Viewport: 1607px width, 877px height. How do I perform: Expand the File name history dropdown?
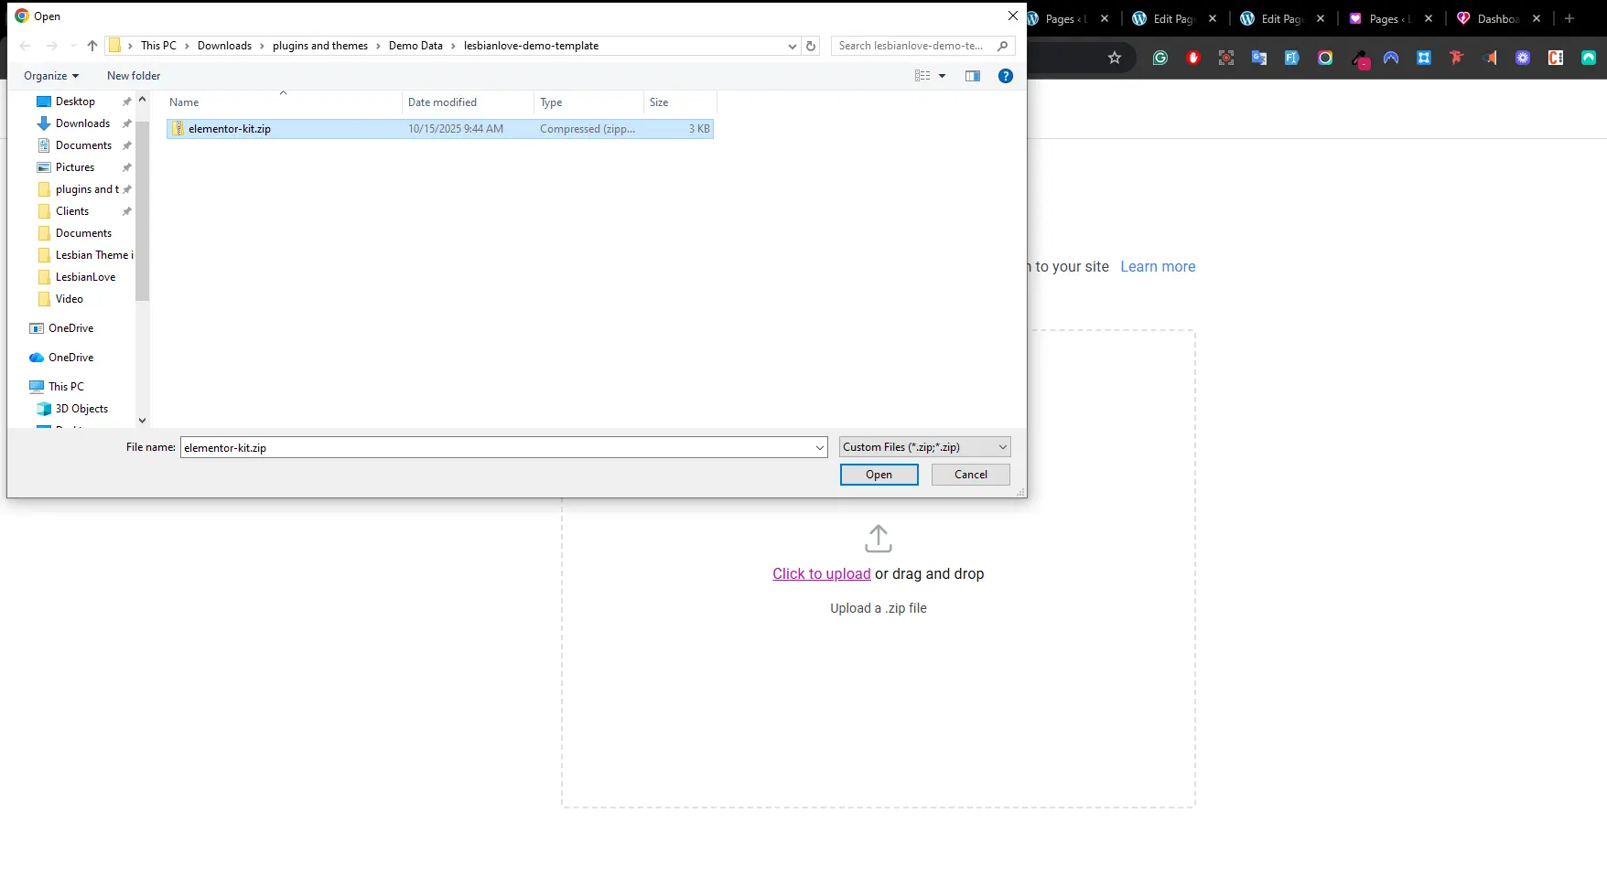(x=819, y=447)
